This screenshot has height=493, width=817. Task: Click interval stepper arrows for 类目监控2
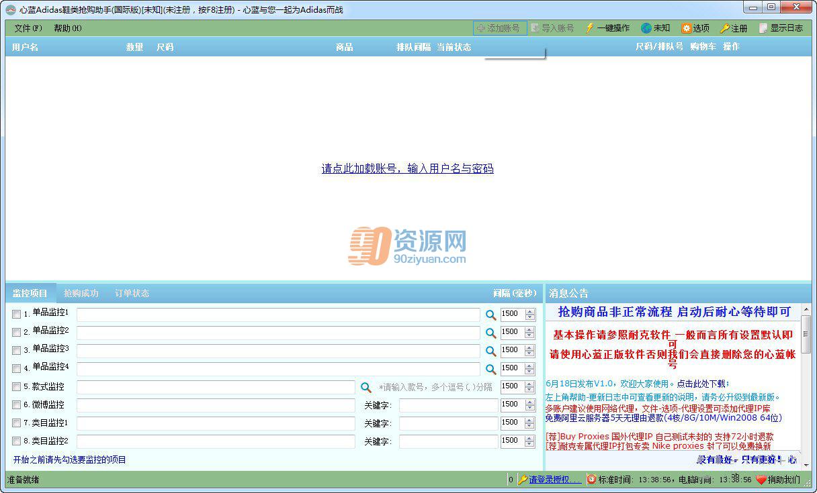click(x=530, y=441)
